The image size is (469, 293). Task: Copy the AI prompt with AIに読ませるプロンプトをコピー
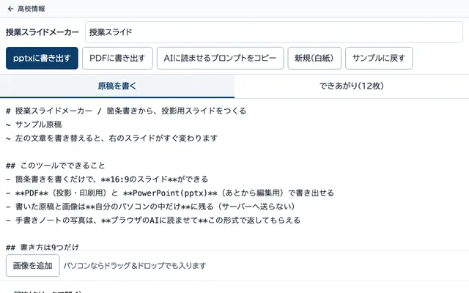coord(220,58)
